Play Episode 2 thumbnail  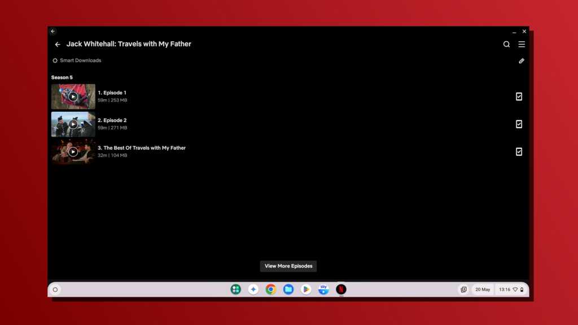coord(73,124)
